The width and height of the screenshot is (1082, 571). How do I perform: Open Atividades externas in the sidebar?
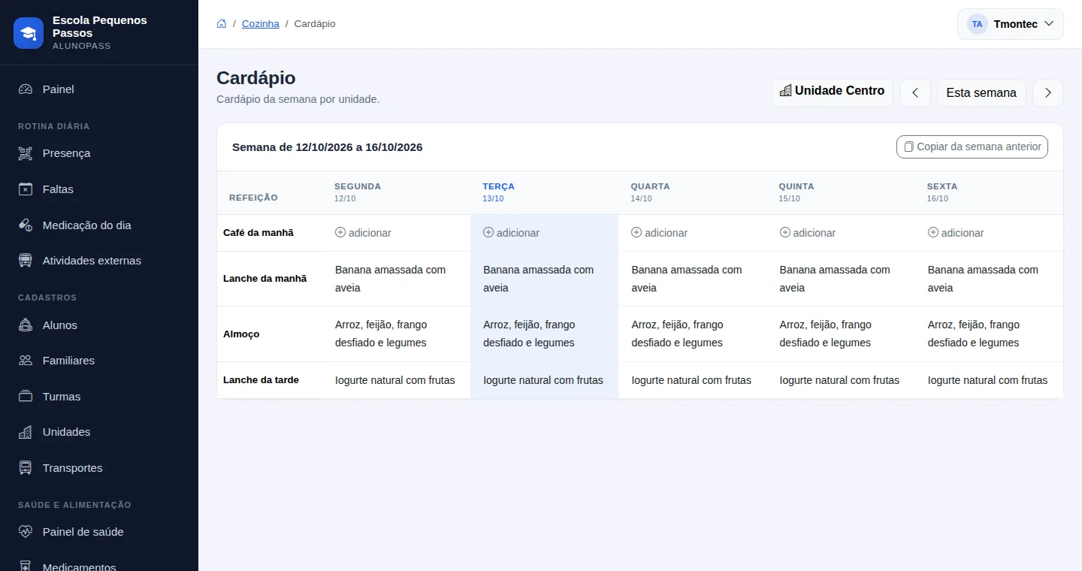click(99, 261)
